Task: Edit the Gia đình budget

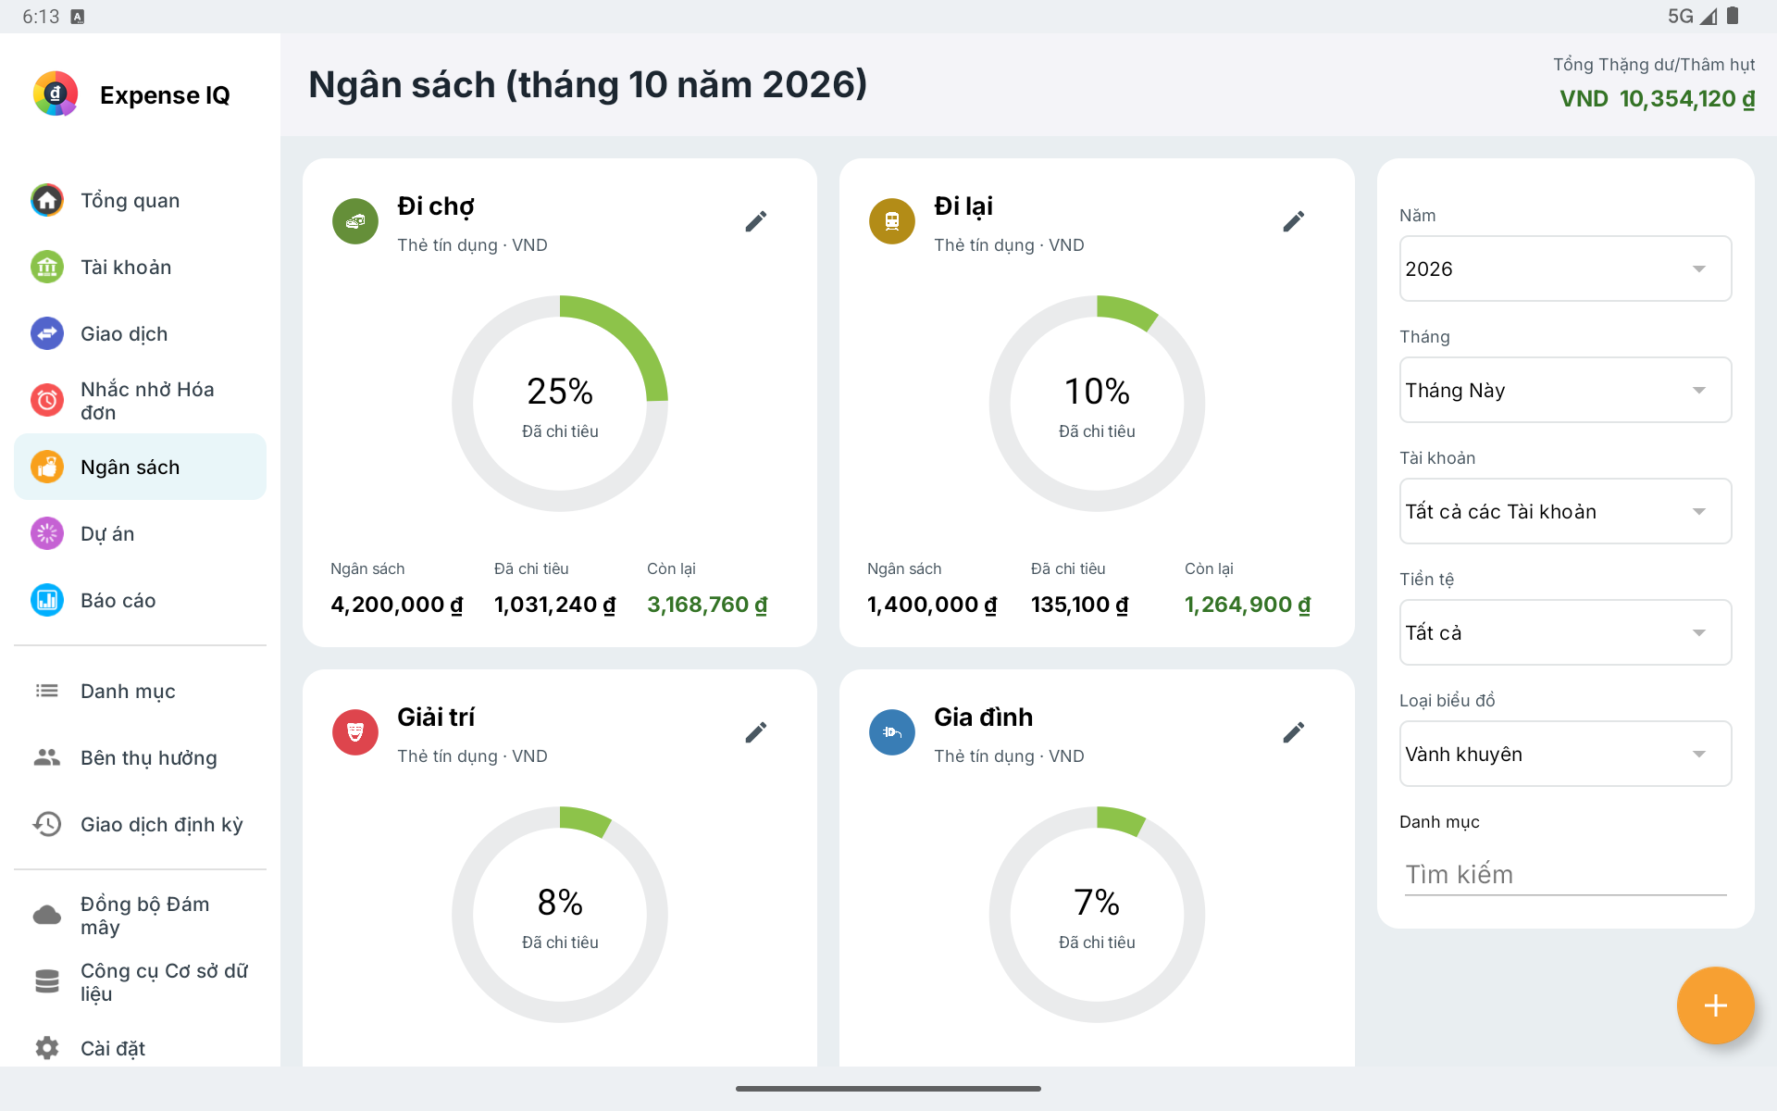Action: pos(1294,732)
